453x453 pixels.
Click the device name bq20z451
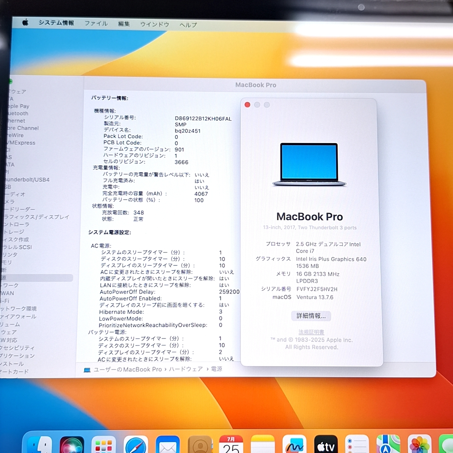coord(187,131)
